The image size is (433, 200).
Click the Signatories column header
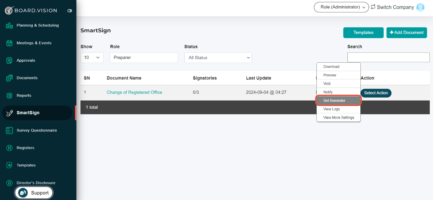click(x=205, y=78)
